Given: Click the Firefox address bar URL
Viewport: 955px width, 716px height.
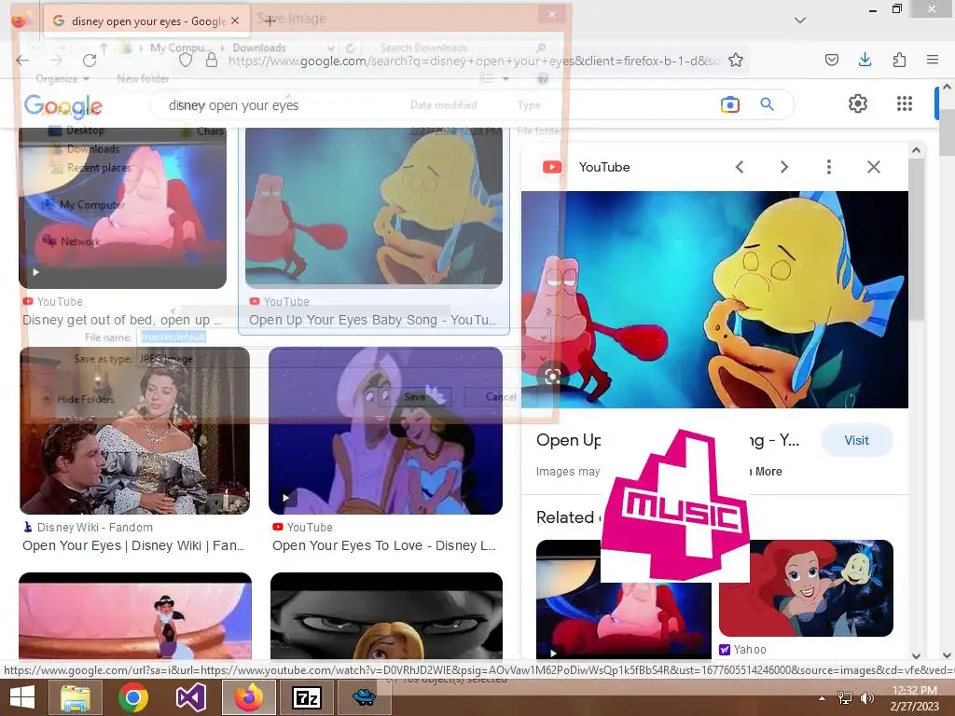Looking at the screenshot, I should (x=474, y=61).
